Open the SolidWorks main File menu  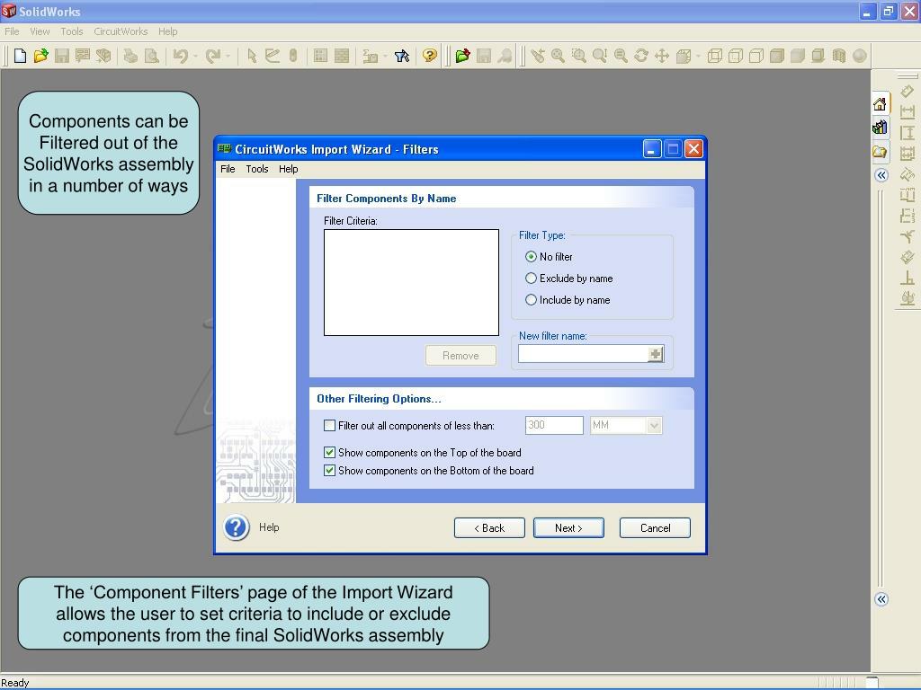pyautogui.click(x=12, y=31)
